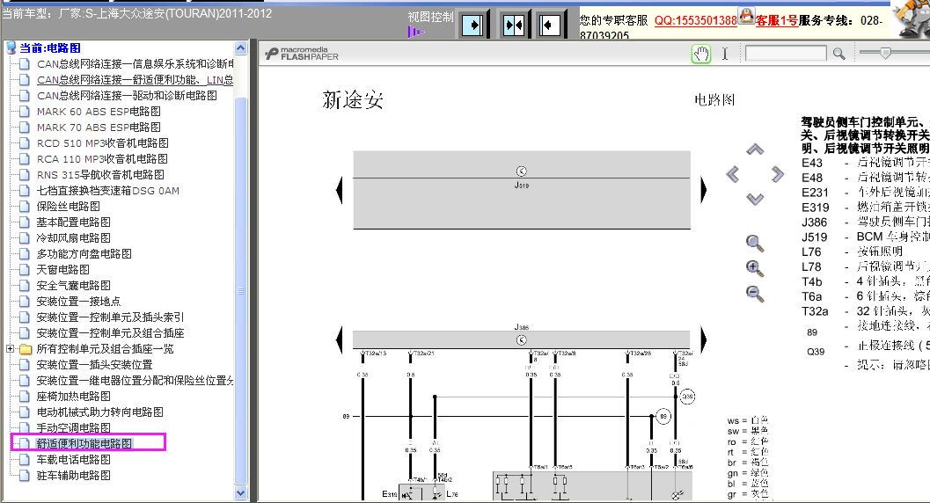The height and width of the screenshot is (503, 930).
Task: Click the diagram down navigation arrow
Action: (x=754, y=199)
